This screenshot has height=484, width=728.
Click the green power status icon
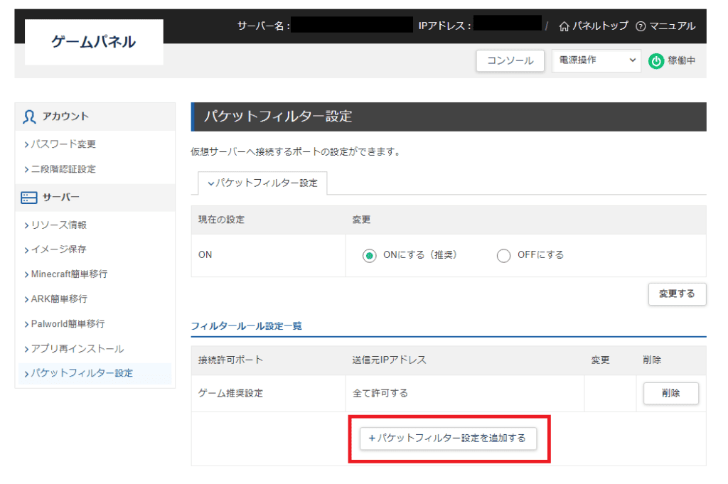click(656, 61)
